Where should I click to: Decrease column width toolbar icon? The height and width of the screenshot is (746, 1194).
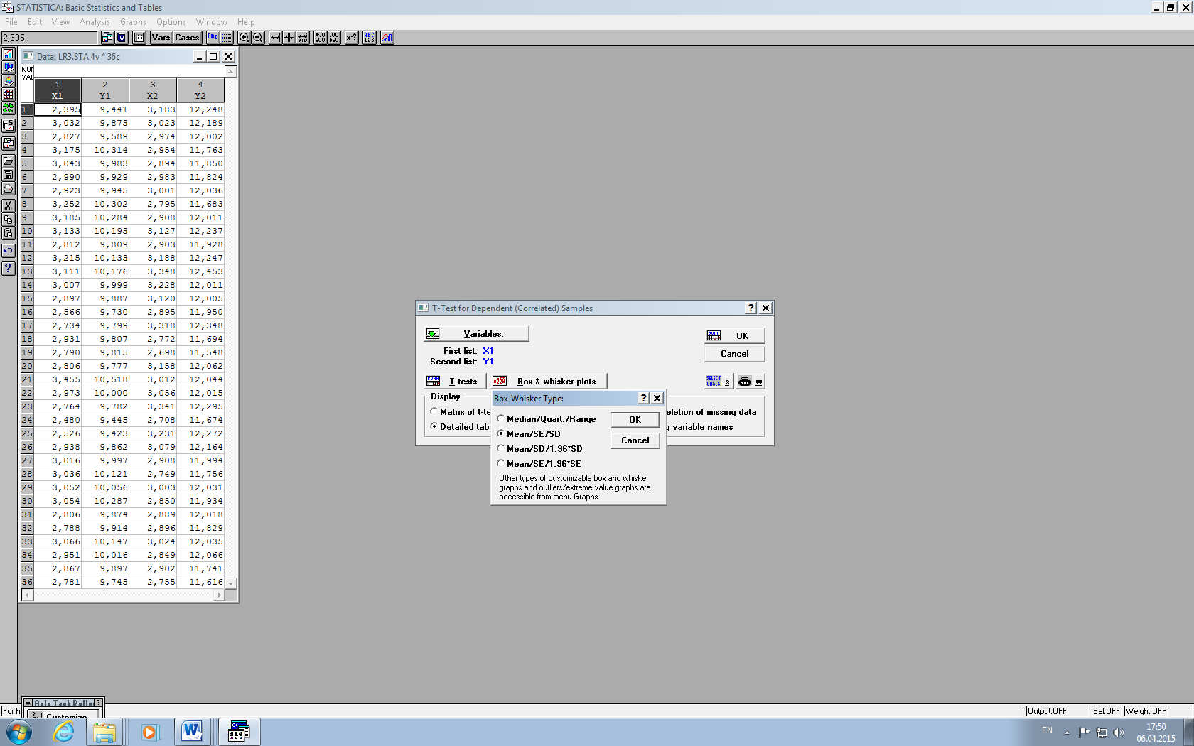289,38
